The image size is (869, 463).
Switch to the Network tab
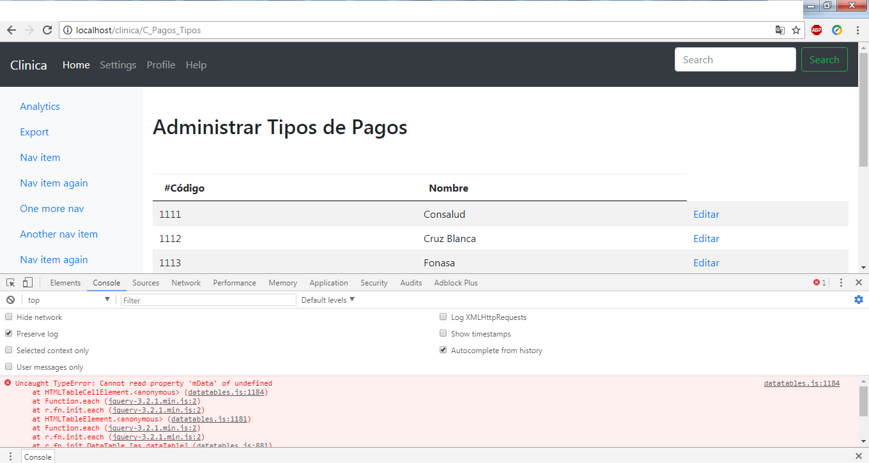tap(186, 282)
